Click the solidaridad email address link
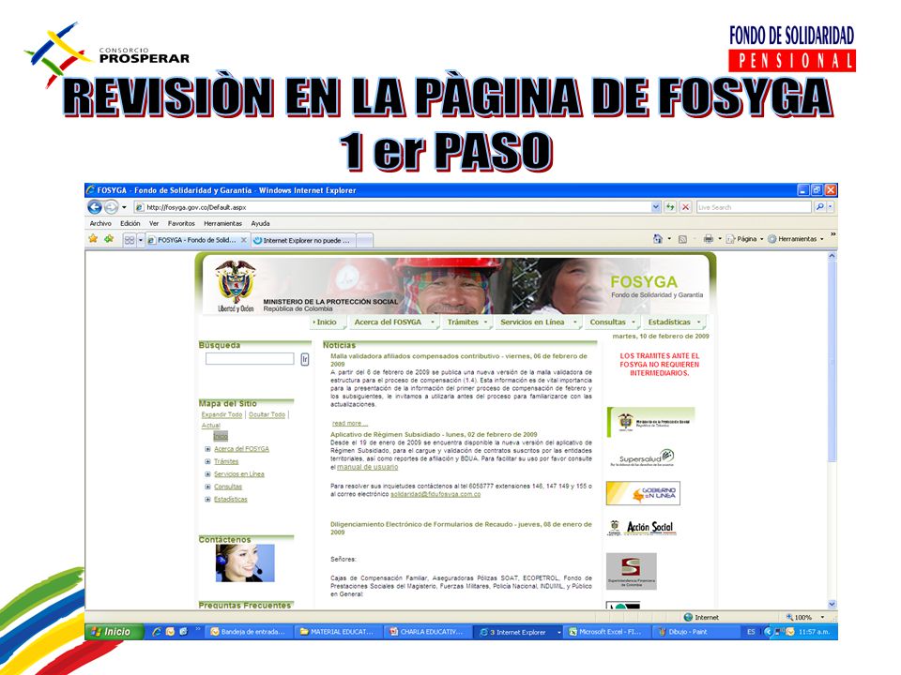Image resolution: width=901 pixels, height=675 pixels. coord(435,494)
